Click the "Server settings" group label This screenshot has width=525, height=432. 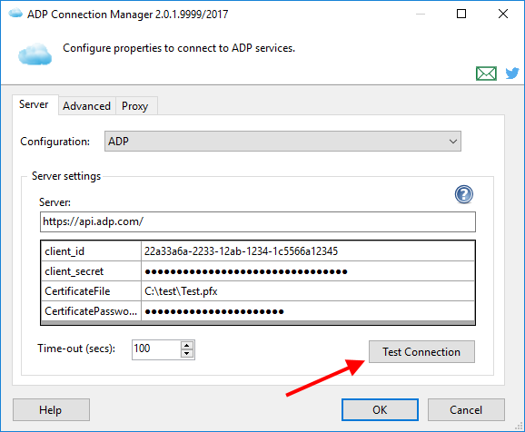(x=66, y=176)
